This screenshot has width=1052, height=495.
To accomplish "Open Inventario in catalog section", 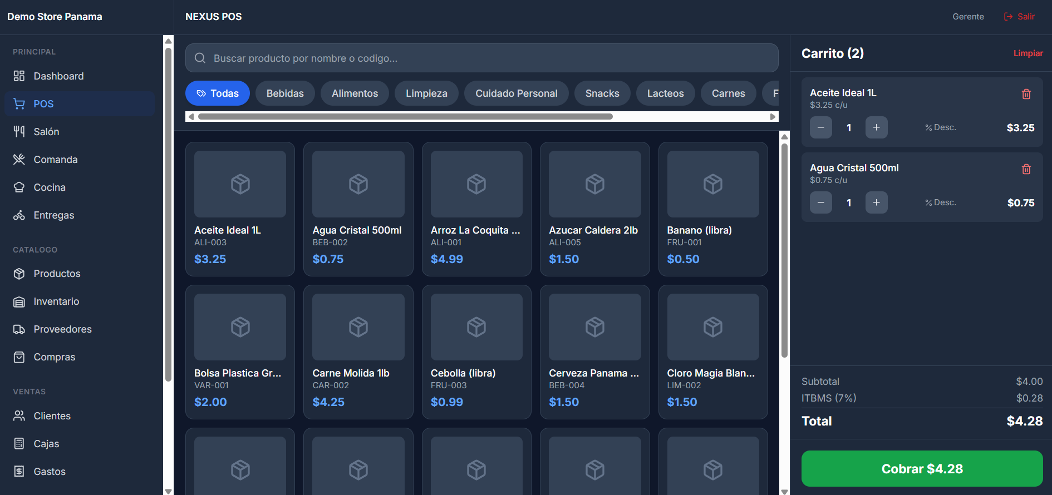I will point(56,301).
